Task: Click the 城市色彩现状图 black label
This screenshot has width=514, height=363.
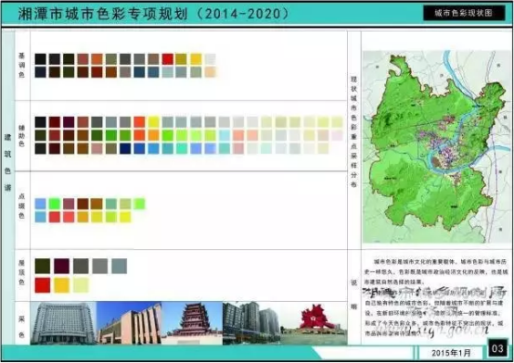Action: click(464, 13)
